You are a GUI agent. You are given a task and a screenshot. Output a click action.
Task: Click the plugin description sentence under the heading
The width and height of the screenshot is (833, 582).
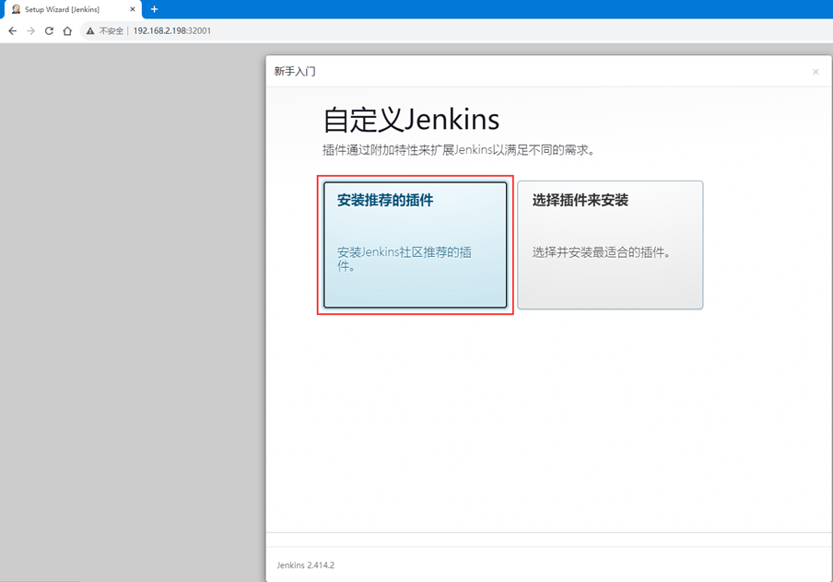459,150
